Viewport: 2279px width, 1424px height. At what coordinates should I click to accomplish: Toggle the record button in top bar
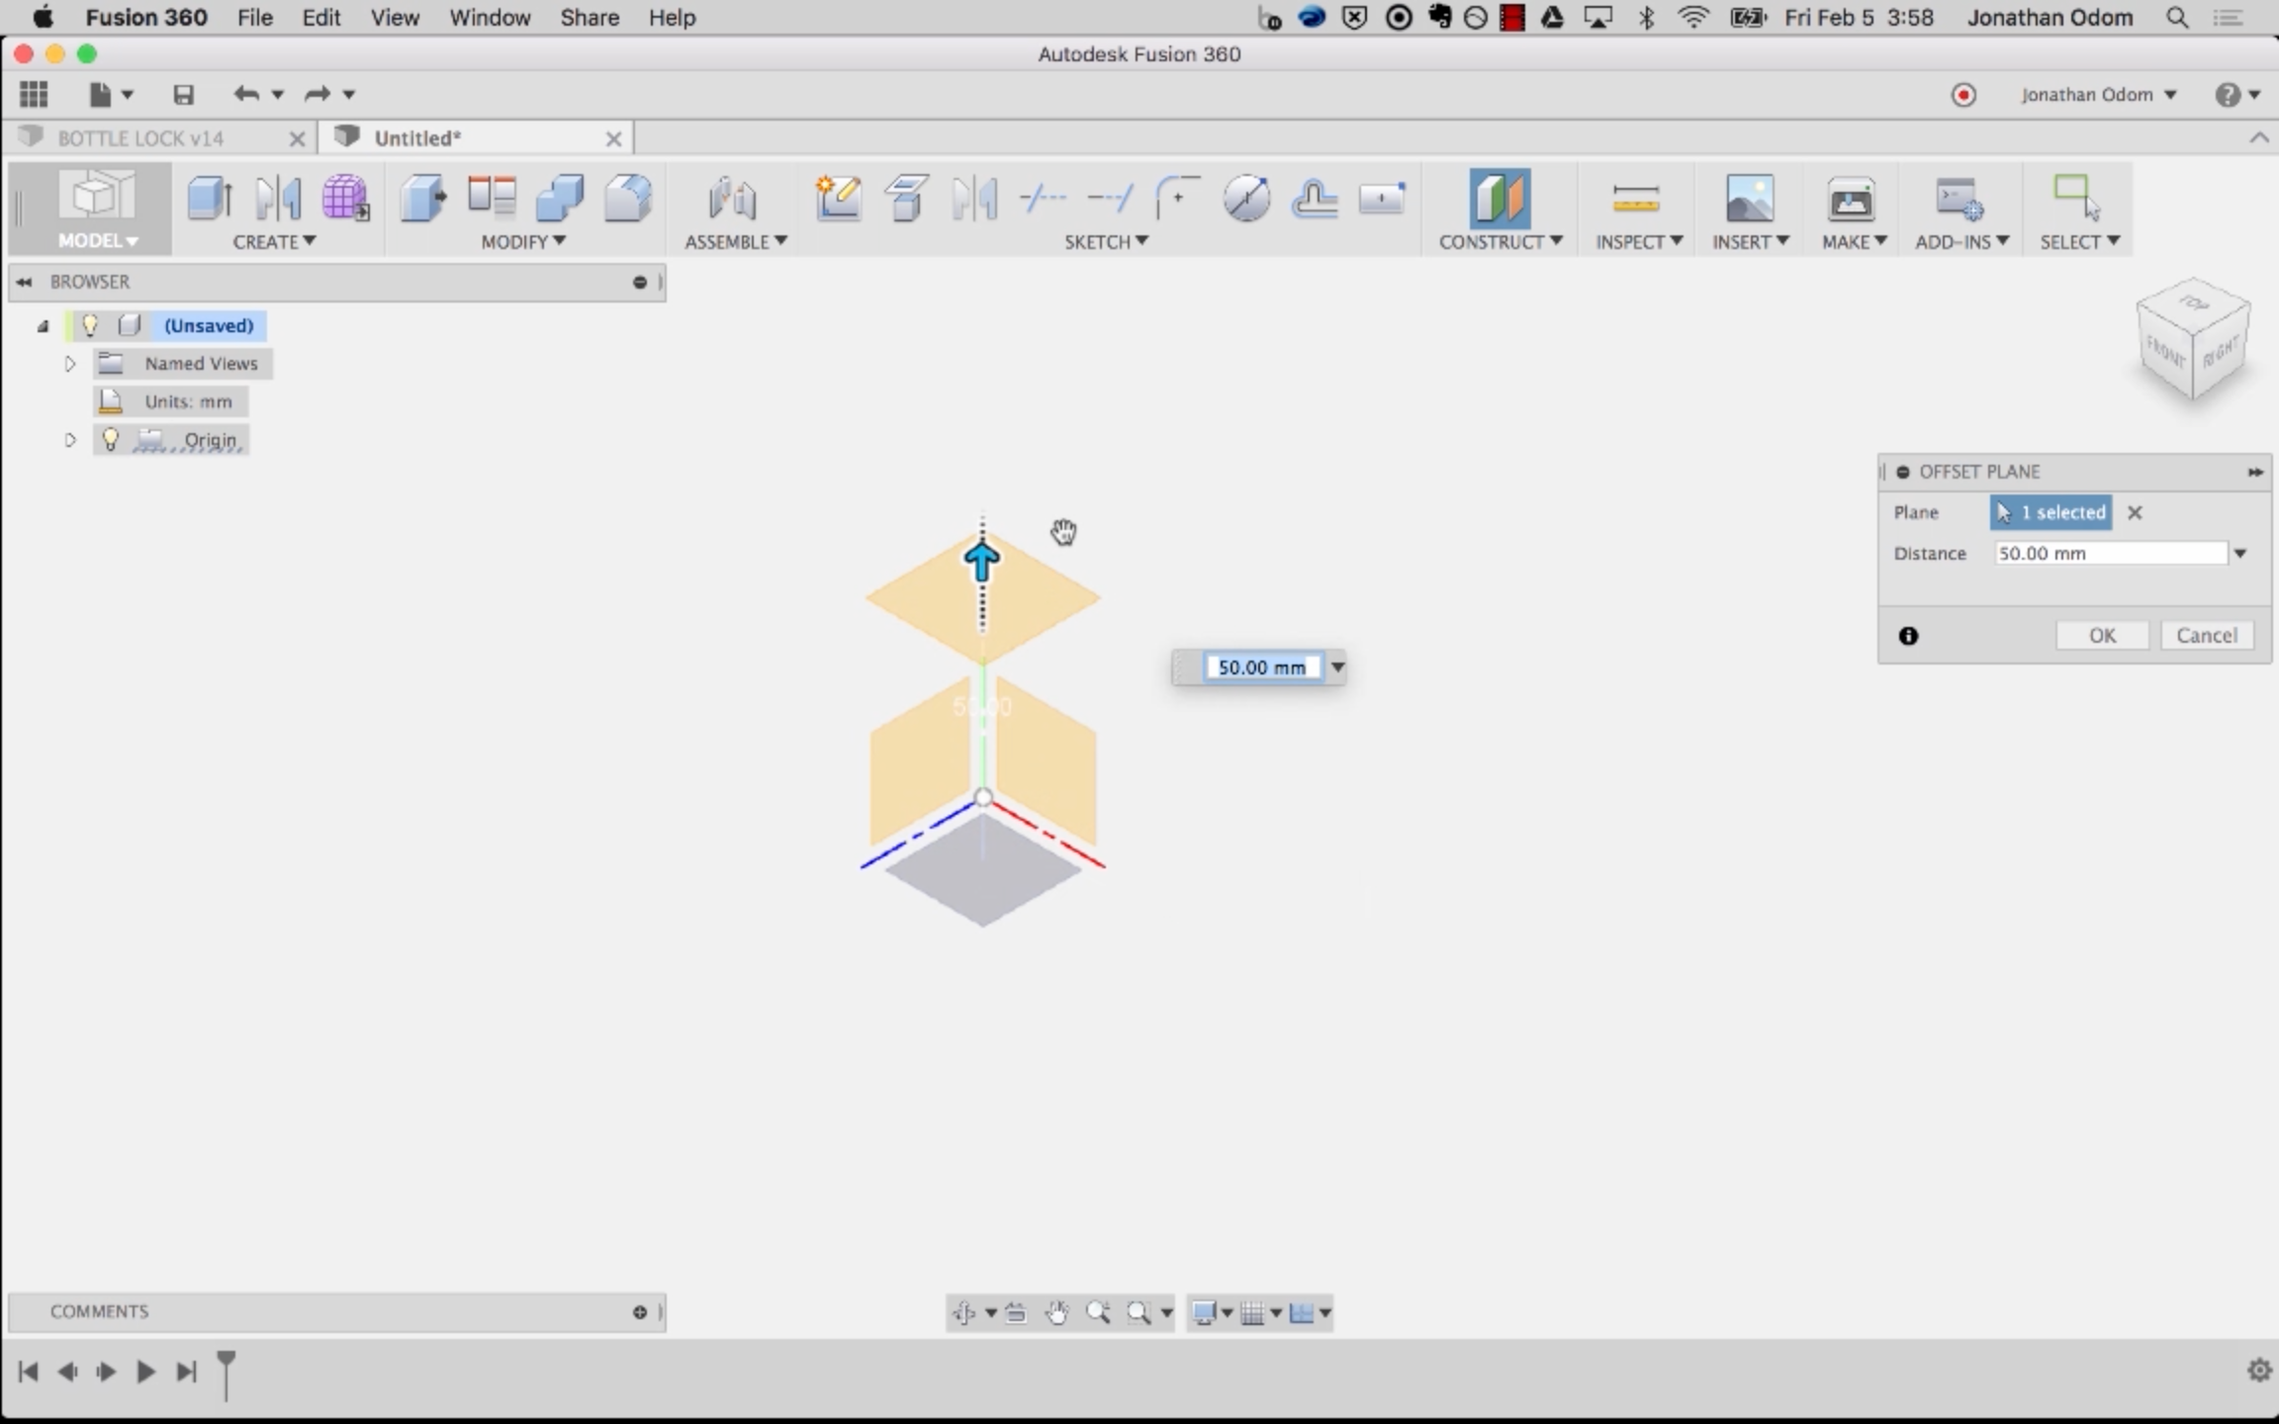pos(1963,94)
